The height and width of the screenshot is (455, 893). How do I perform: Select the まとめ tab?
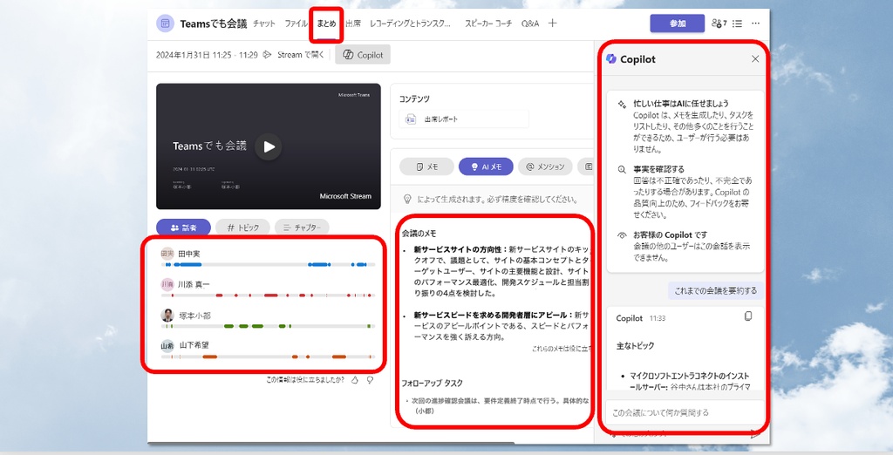326,24
